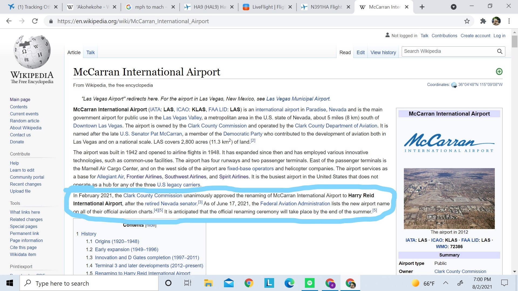Screen dimensions: 518x291
Task: Open the Chrome profile avatar
Action: (496, 21)
